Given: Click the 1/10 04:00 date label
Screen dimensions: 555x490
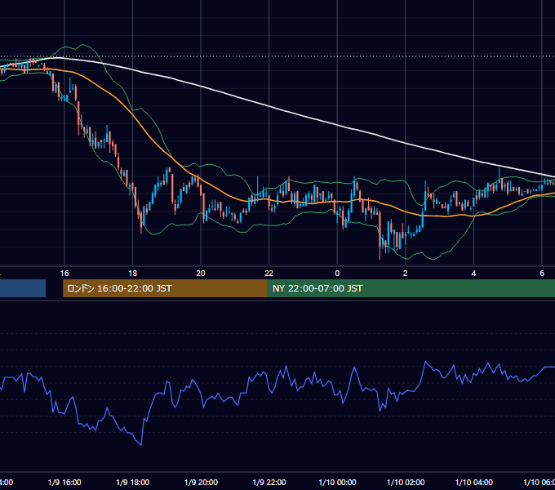Looking at the screenshot, I should (x=474, y=482).
